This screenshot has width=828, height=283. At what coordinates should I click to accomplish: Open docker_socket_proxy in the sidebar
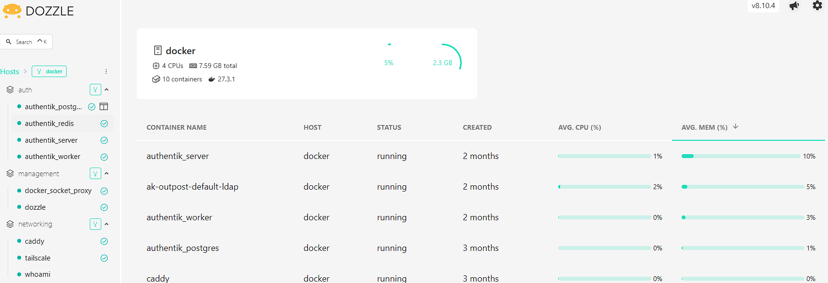(x=58, y=191)
